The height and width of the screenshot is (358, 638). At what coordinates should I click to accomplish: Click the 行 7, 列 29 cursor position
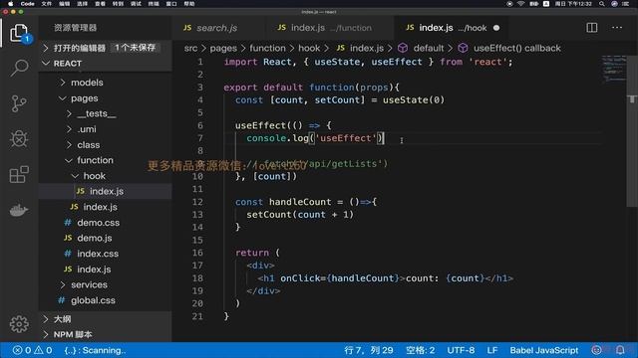[x=369, y=350]
